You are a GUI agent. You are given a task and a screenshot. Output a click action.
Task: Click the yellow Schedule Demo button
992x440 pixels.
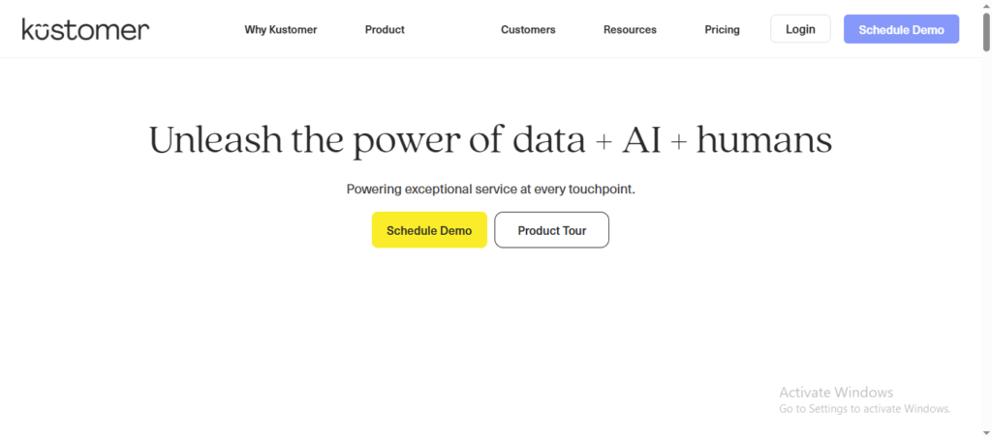click(429, 231)
